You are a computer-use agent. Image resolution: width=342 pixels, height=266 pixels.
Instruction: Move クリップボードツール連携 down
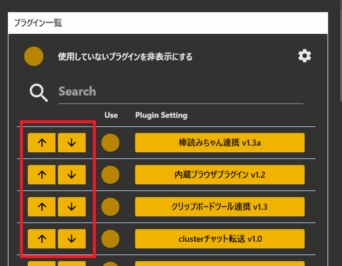(x=72, y=207)
